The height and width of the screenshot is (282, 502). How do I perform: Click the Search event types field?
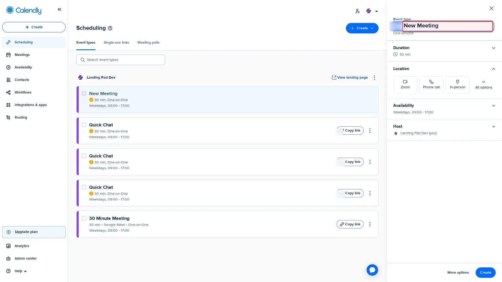pyautogui.click(x=121, y=60)
